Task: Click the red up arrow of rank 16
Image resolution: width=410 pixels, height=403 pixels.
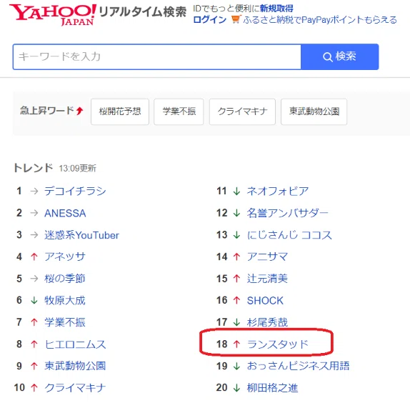Action: click(x=236, y=301)
